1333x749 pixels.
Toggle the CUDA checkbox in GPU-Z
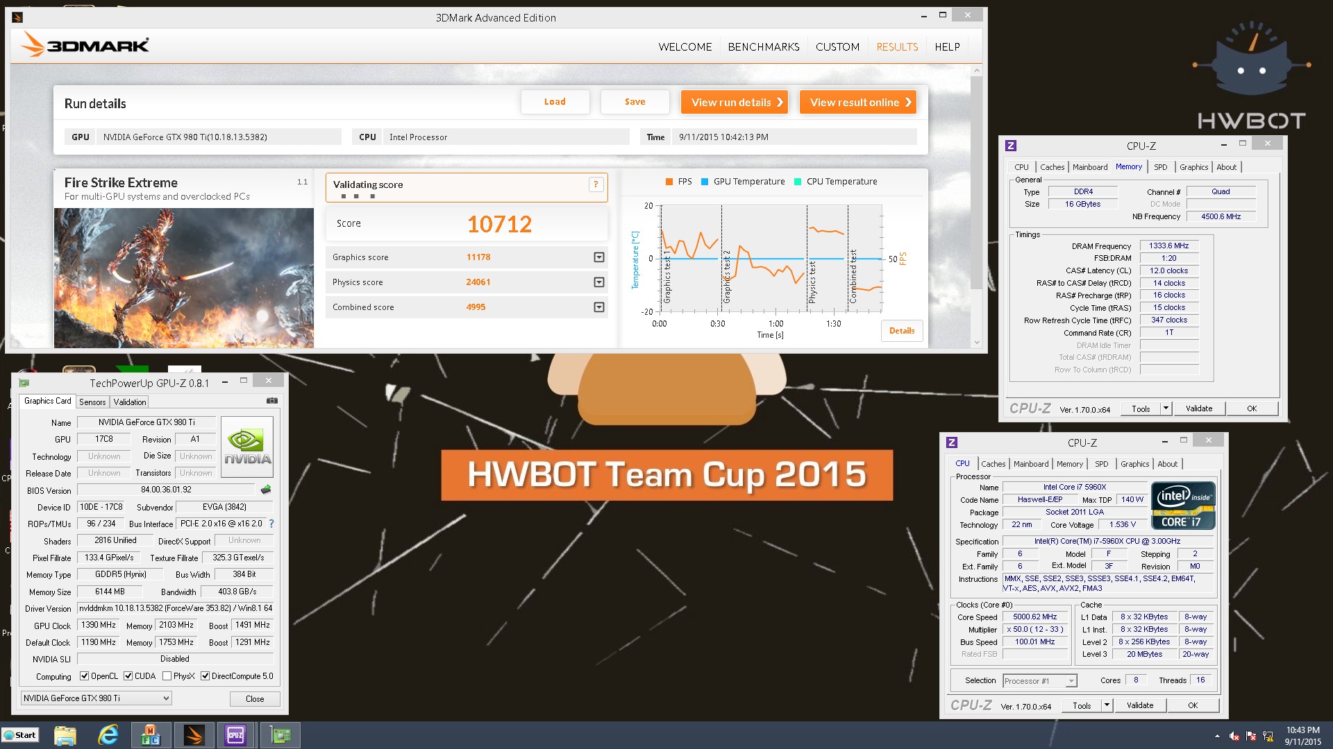[128, 676]
